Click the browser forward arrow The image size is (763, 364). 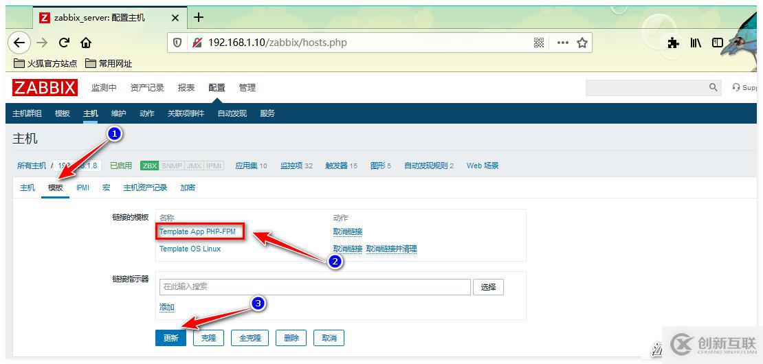click(43, 43)
